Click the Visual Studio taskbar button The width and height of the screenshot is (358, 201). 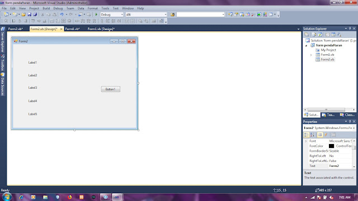pos(117,197)
